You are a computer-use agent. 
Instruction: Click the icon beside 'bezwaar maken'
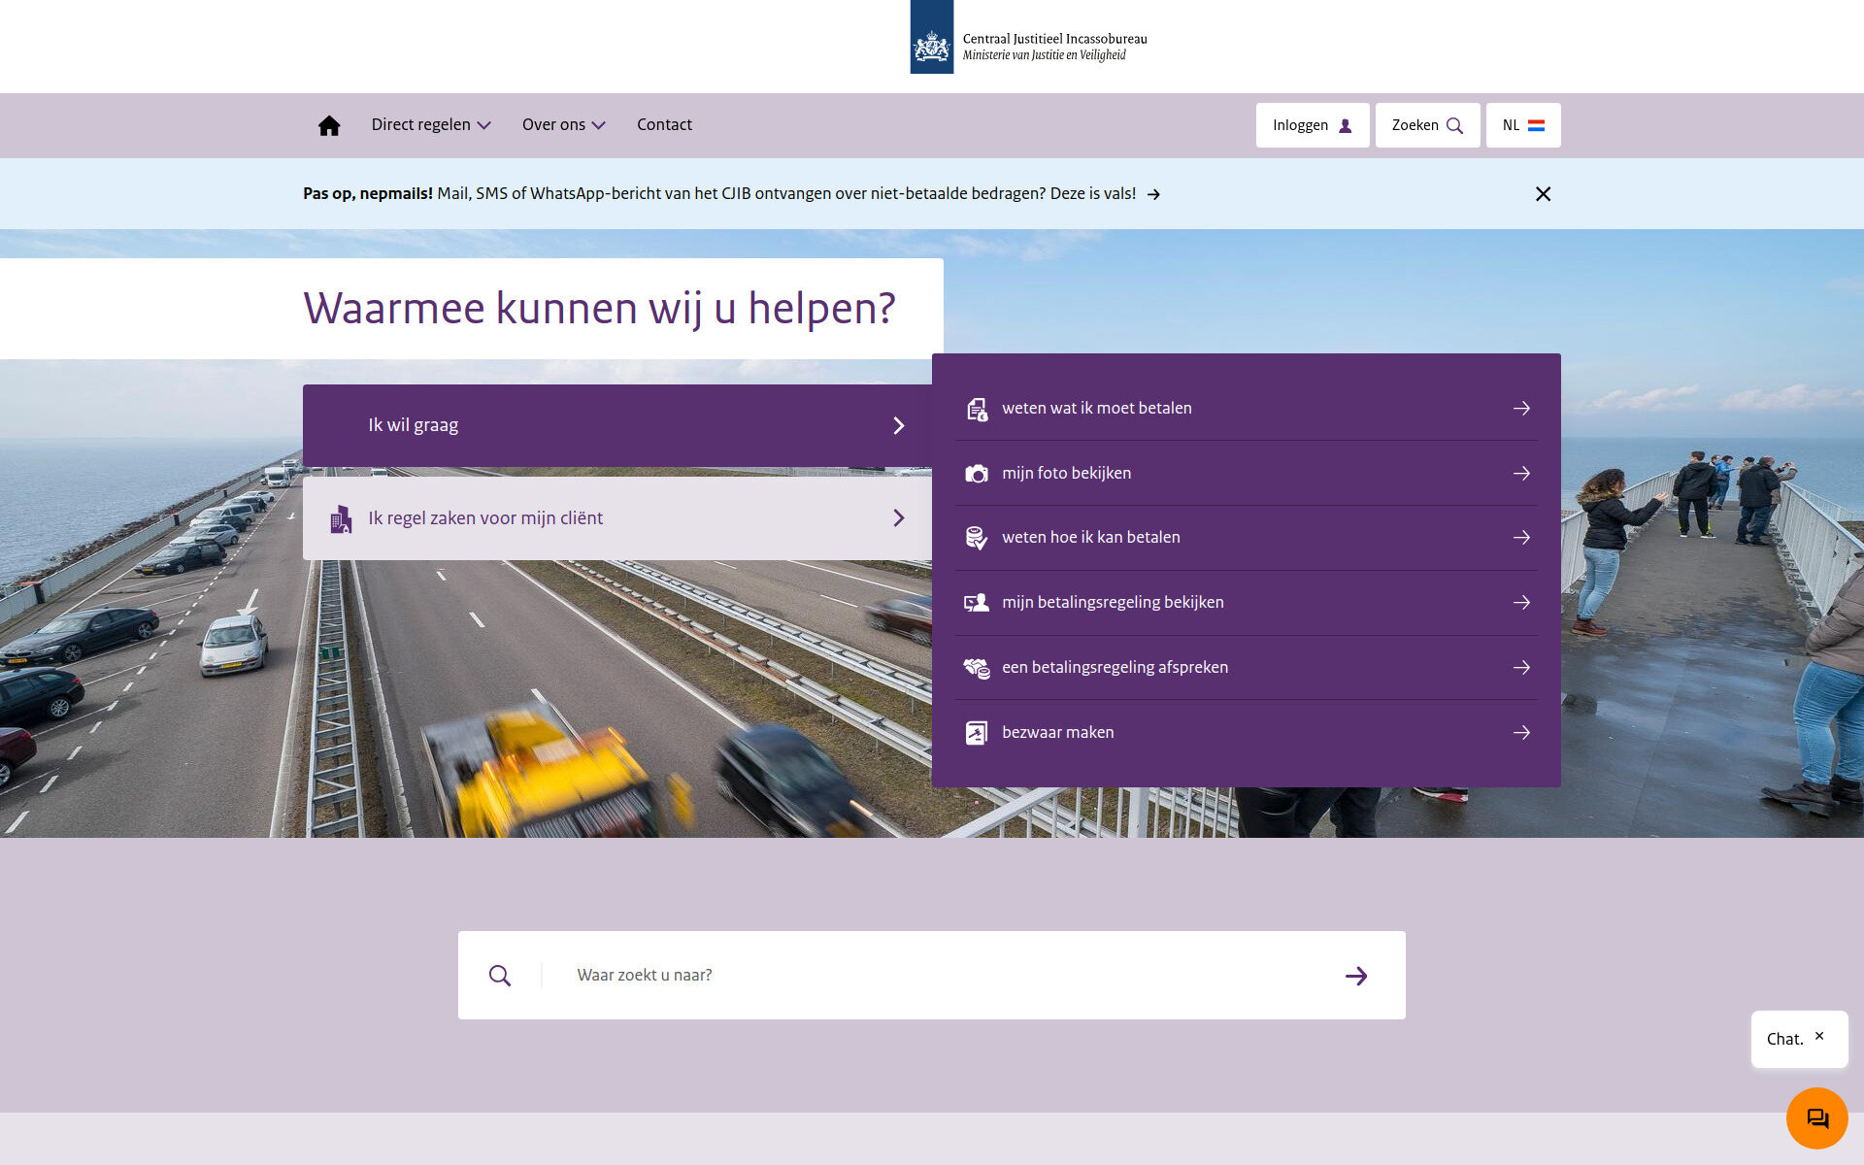coord(977,733)
